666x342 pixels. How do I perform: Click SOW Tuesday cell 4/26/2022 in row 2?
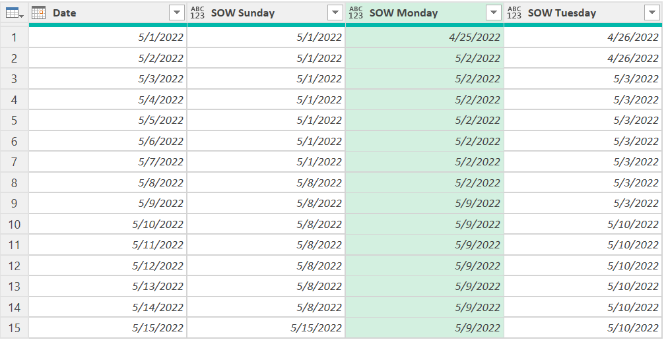583,58
